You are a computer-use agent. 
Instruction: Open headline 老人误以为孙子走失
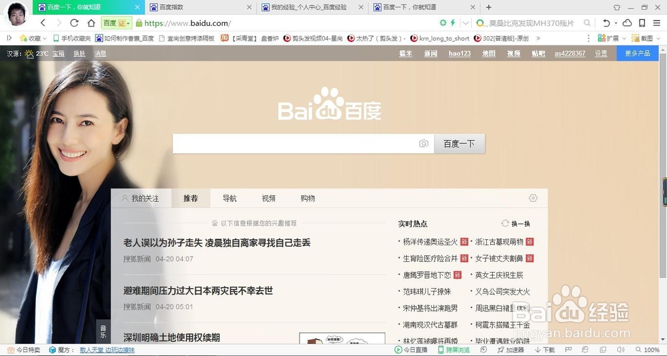(217, 243)
